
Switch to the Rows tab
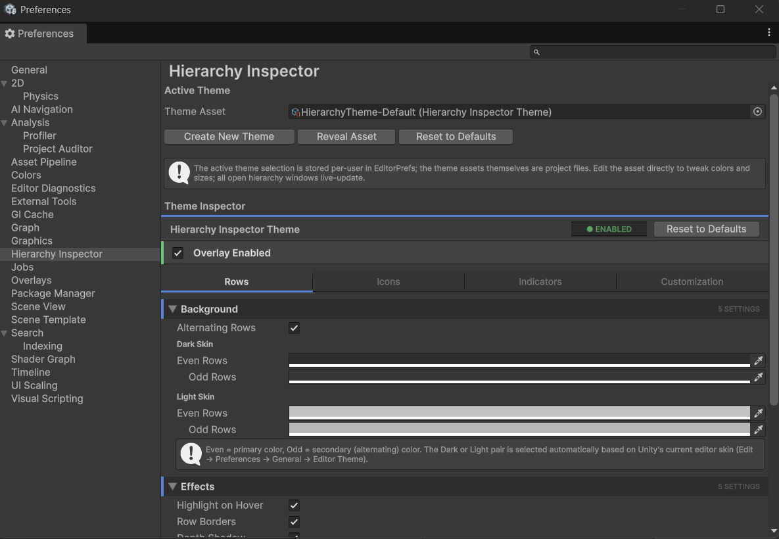point(237,282)
